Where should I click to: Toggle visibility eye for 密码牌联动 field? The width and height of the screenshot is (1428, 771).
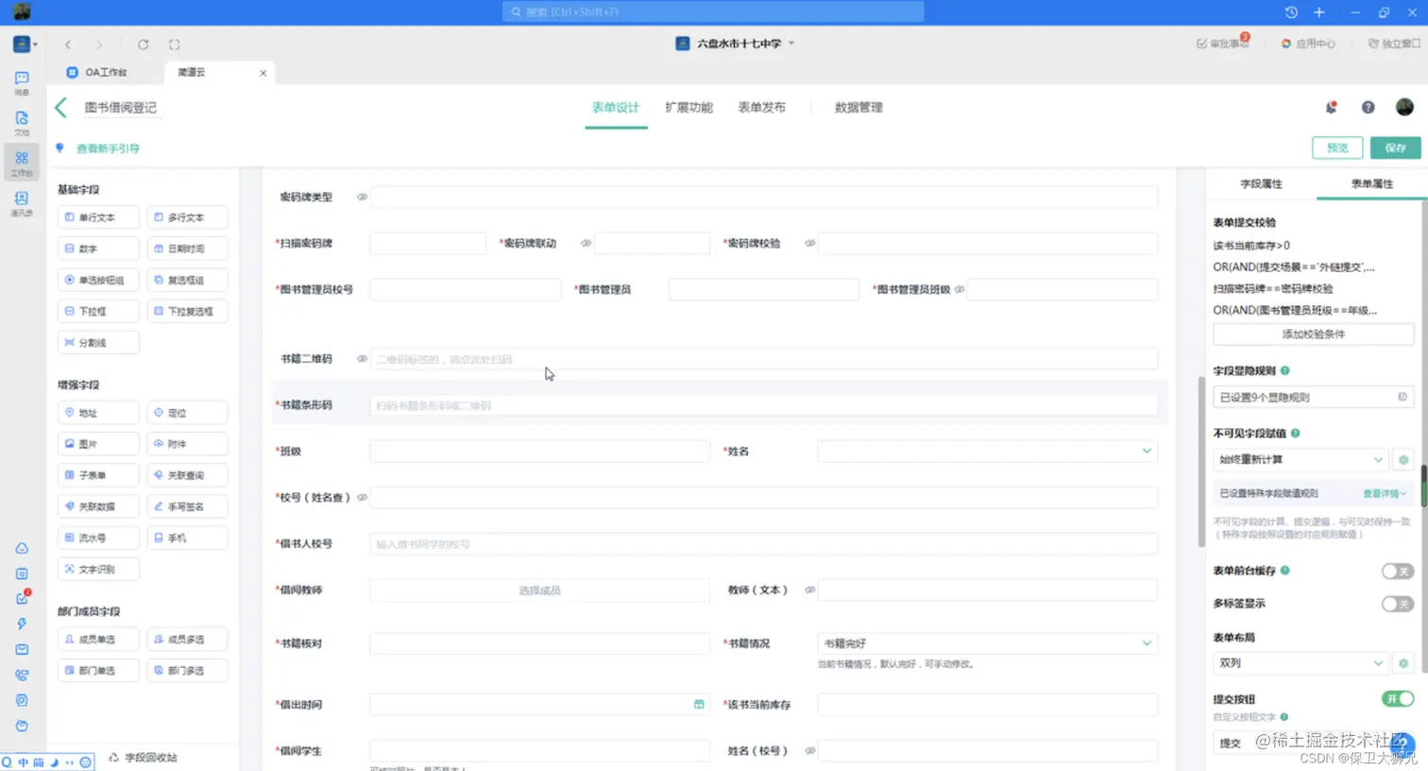click(x=586, y=244)
